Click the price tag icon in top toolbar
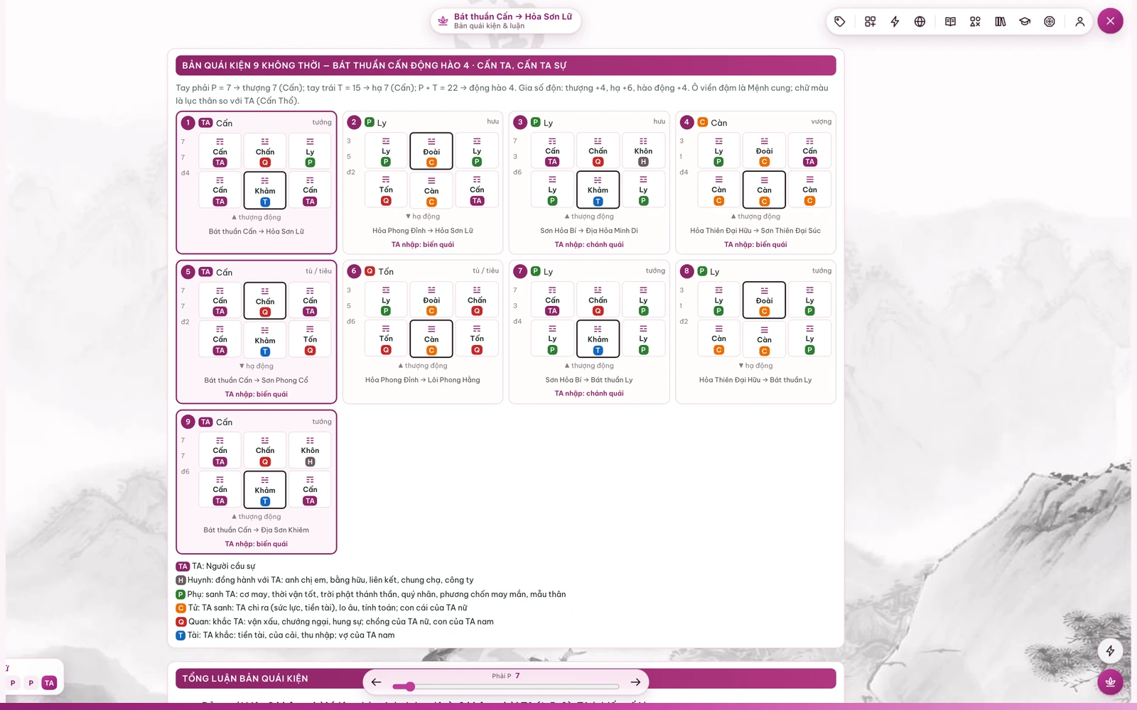1137x710 pixels. tap(840, 21)
